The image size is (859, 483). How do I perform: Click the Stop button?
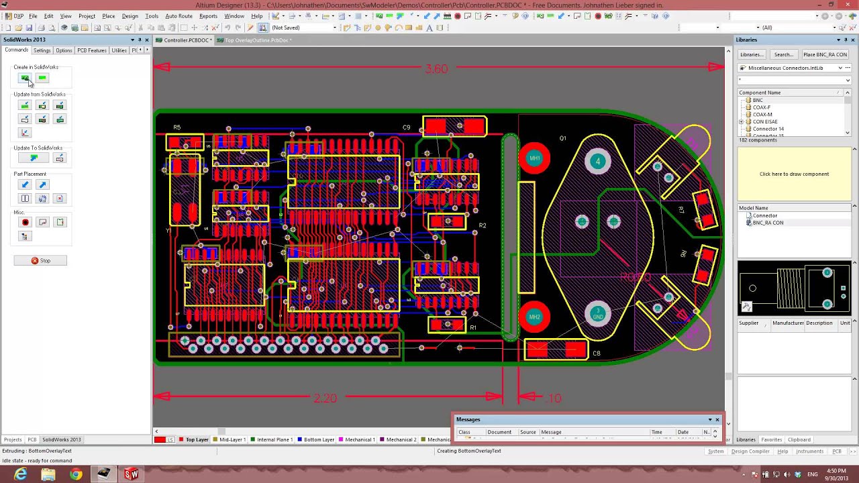point(40,261)
